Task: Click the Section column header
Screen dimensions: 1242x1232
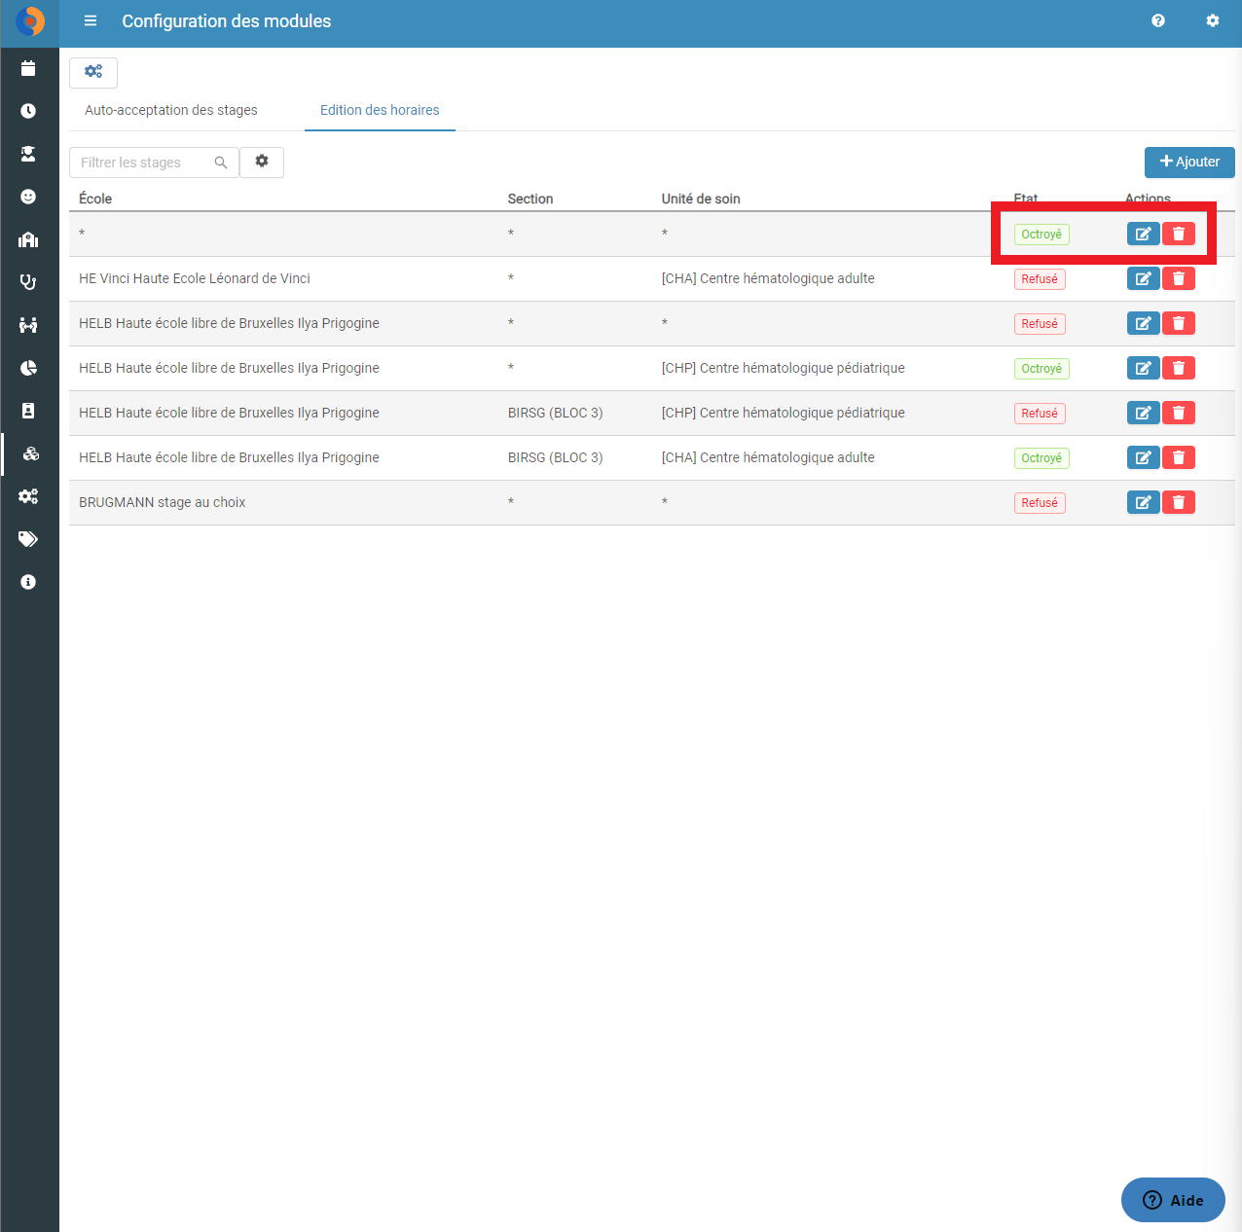Action: pos(530,199)
